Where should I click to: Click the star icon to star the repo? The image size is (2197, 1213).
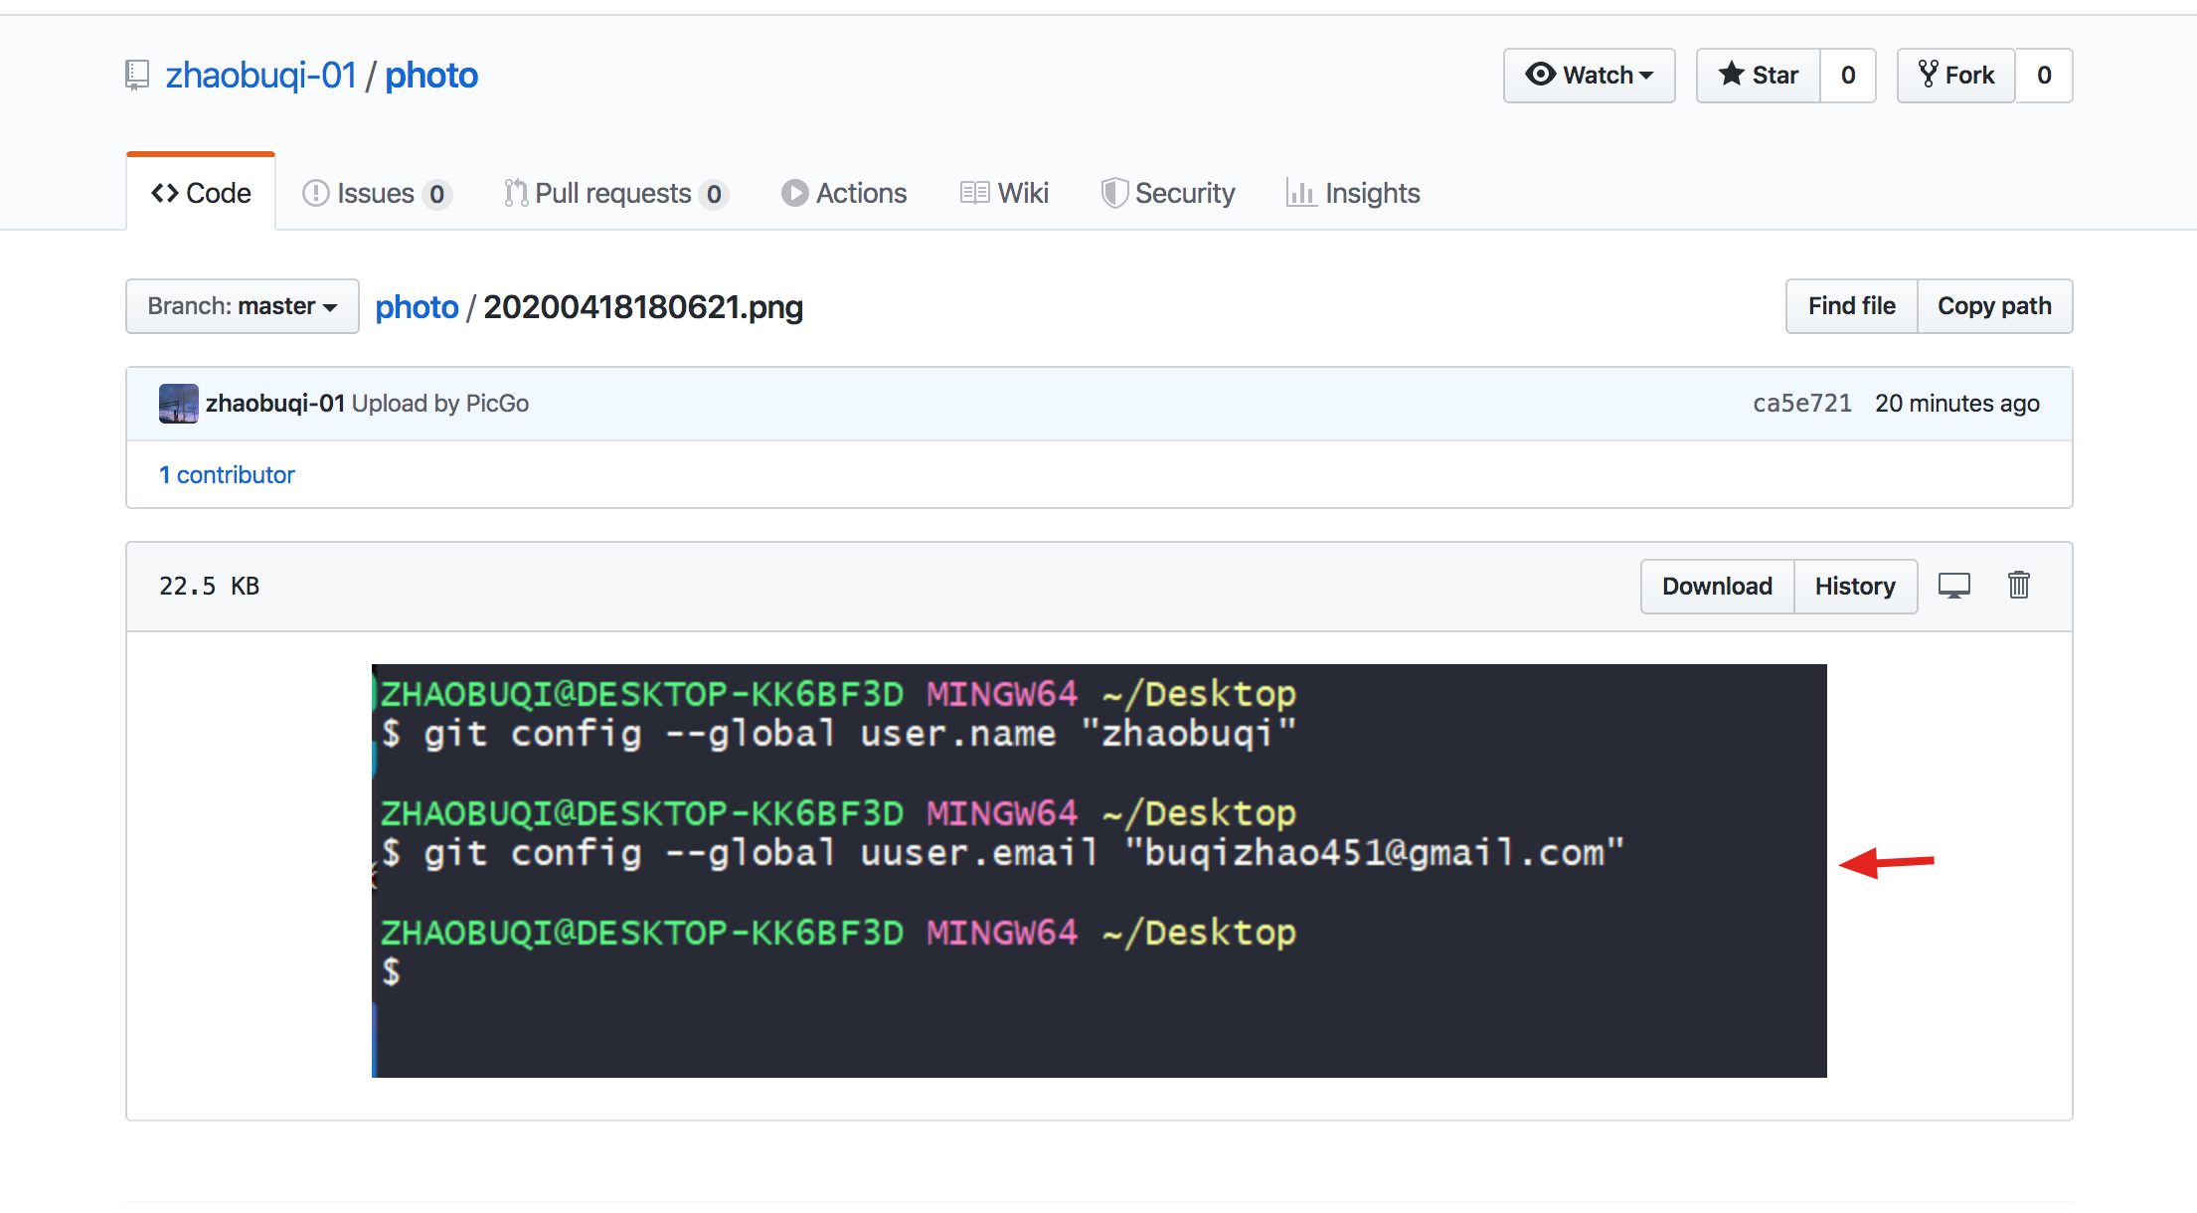click(x=1732, y=74)
